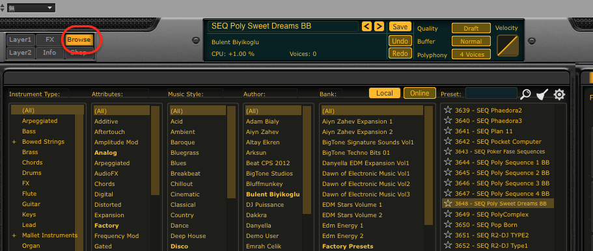Favorite star for 3651 SEQ R2-DJ TYPE2
The image size is (593, 251).
(448, 235)
